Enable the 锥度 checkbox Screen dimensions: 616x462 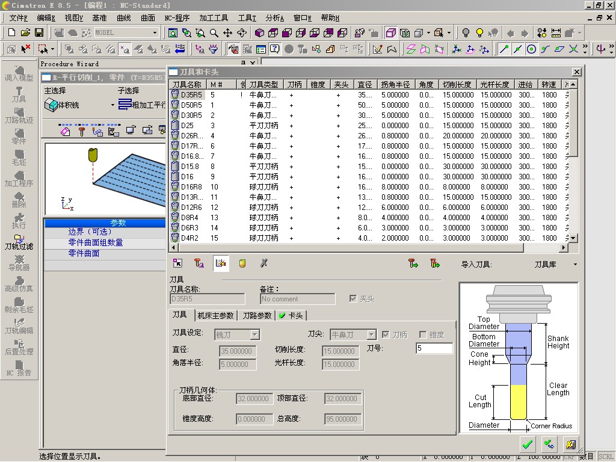423,334
